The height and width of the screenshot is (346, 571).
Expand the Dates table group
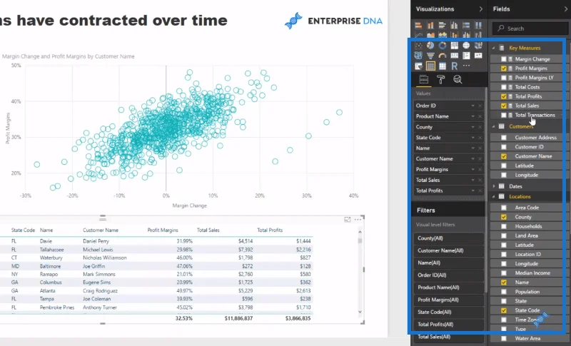(494, 186)
